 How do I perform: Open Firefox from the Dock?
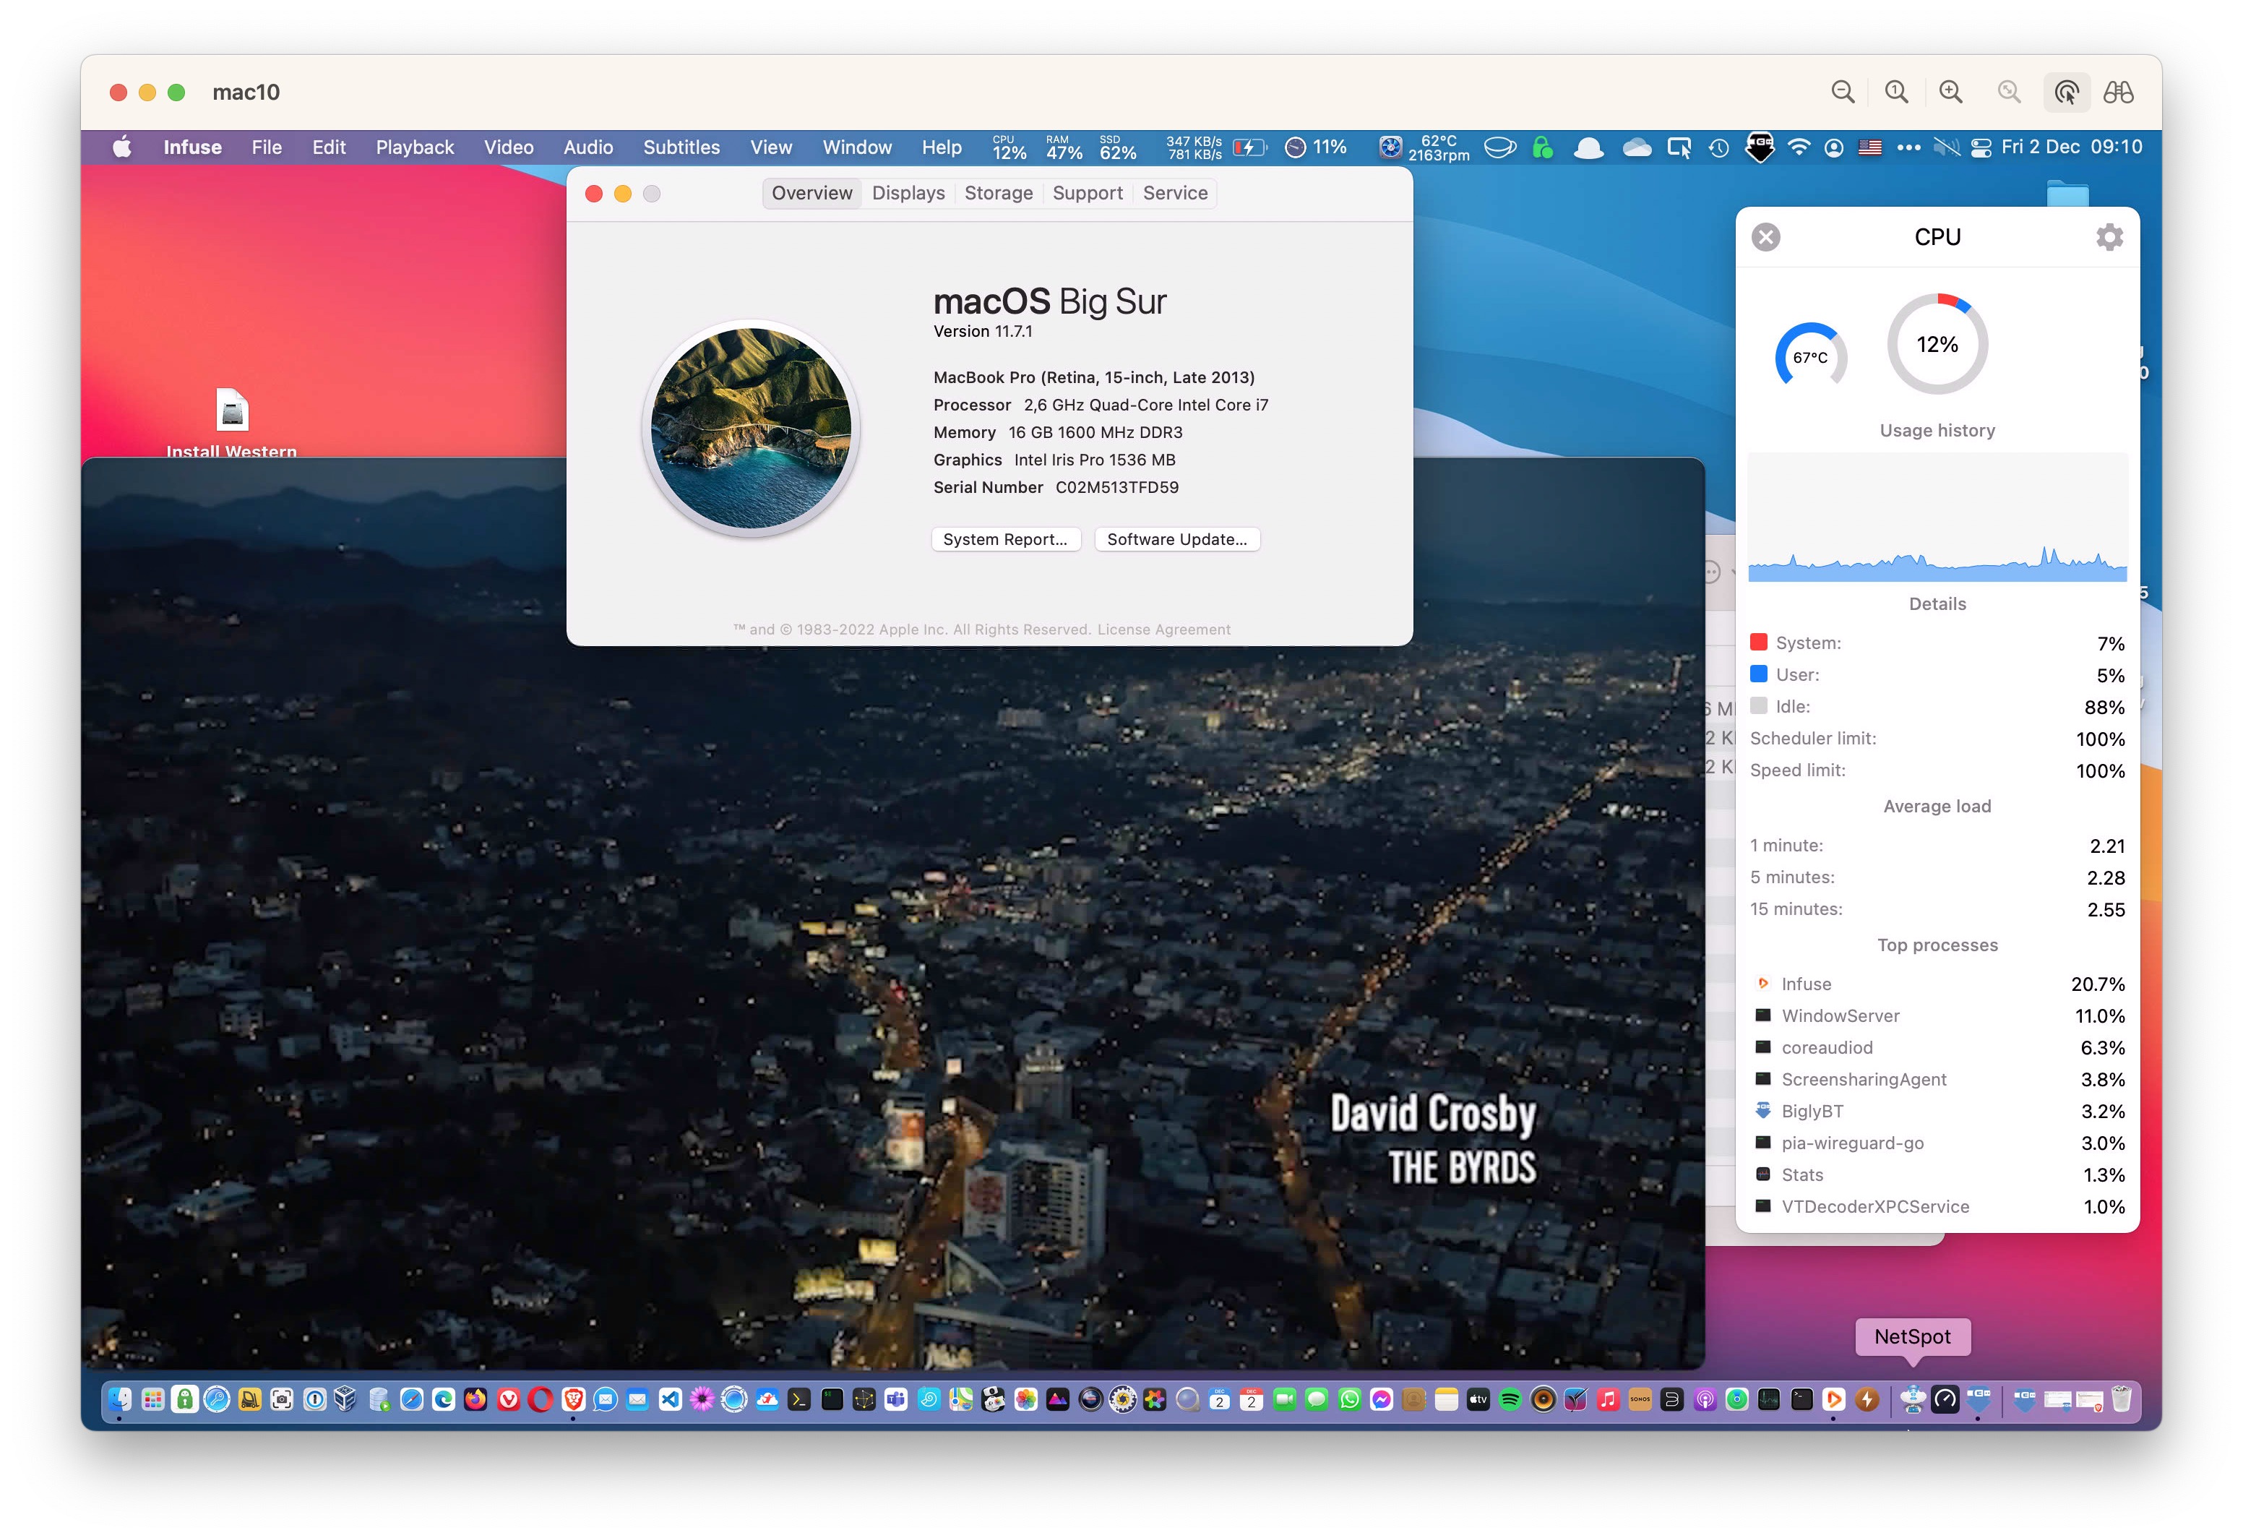click(475, 1399)
